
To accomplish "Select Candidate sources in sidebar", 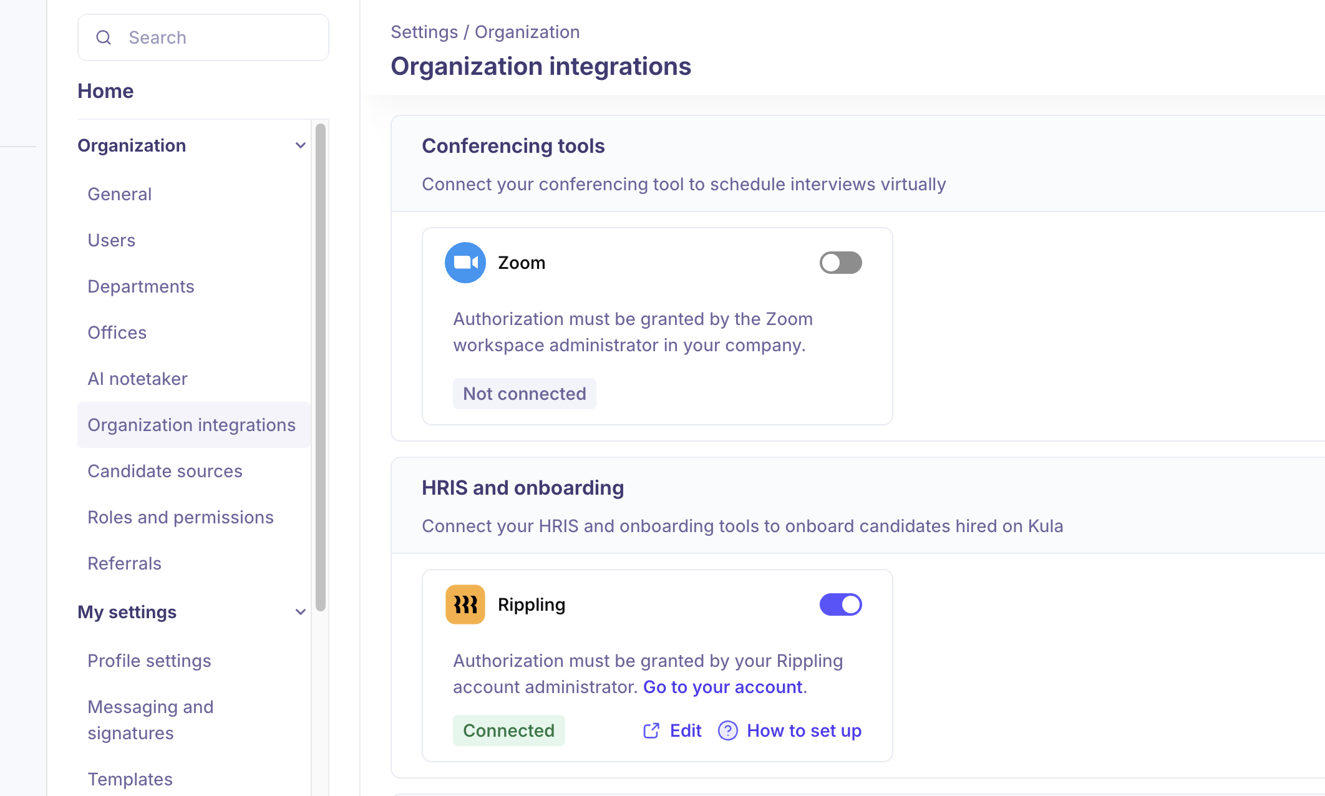I will pyautogui.click(x=165, y=471).
